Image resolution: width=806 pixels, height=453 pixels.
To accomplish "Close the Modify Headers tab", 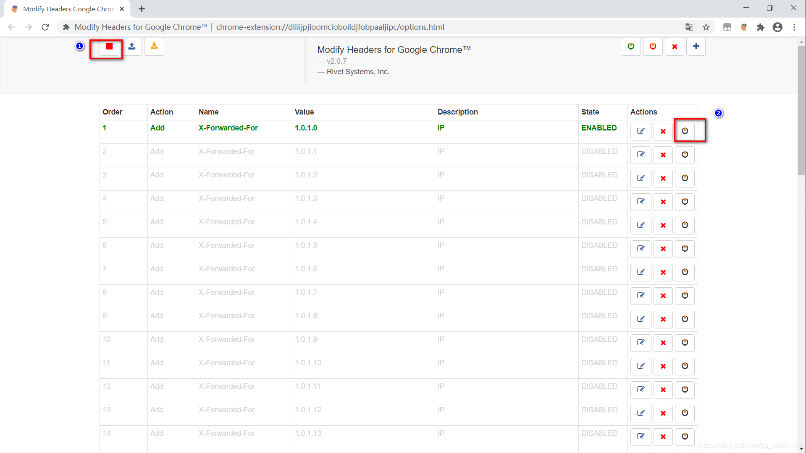I will [122, 9].
